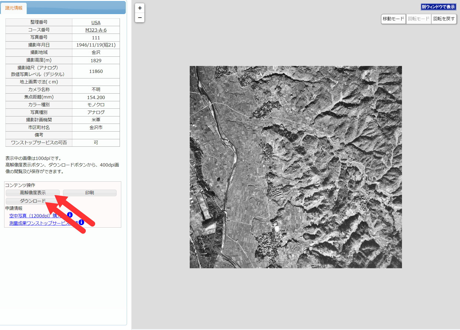The height and width of the screenshot is (330, 460).
Task: Select the カラー種別 value モノクロ
Action: pyautogui.click(x=96, y=105)
